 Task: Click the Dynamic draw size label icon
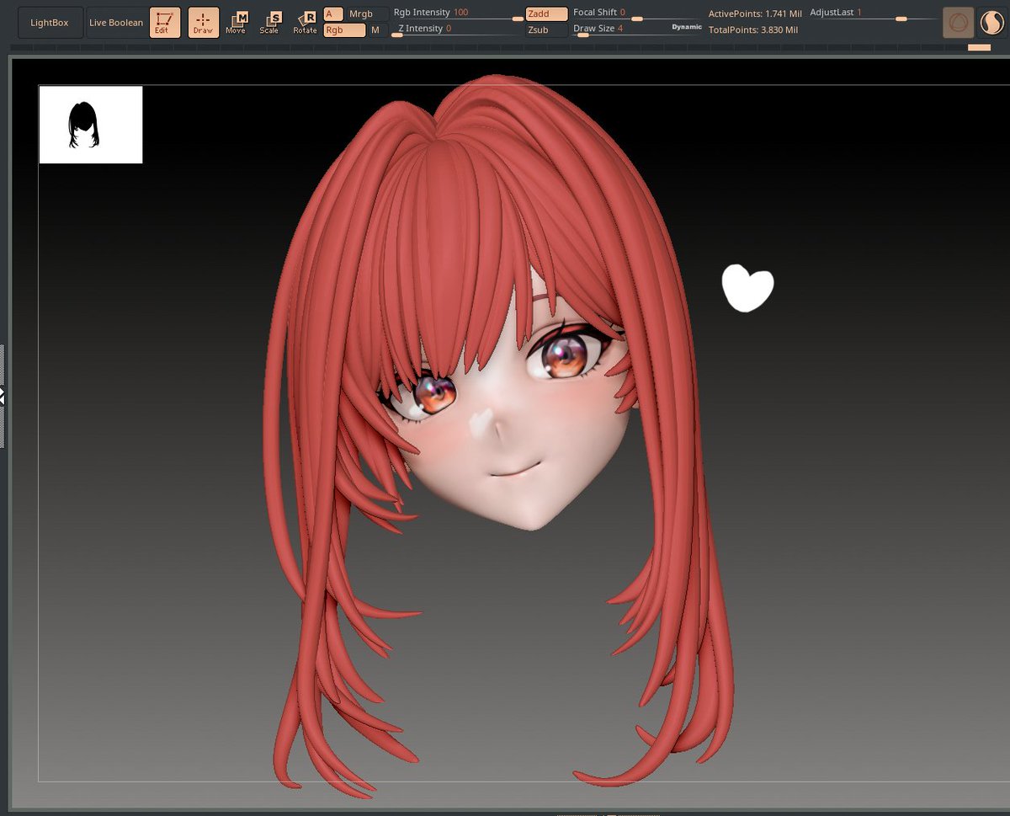point(686,27)
